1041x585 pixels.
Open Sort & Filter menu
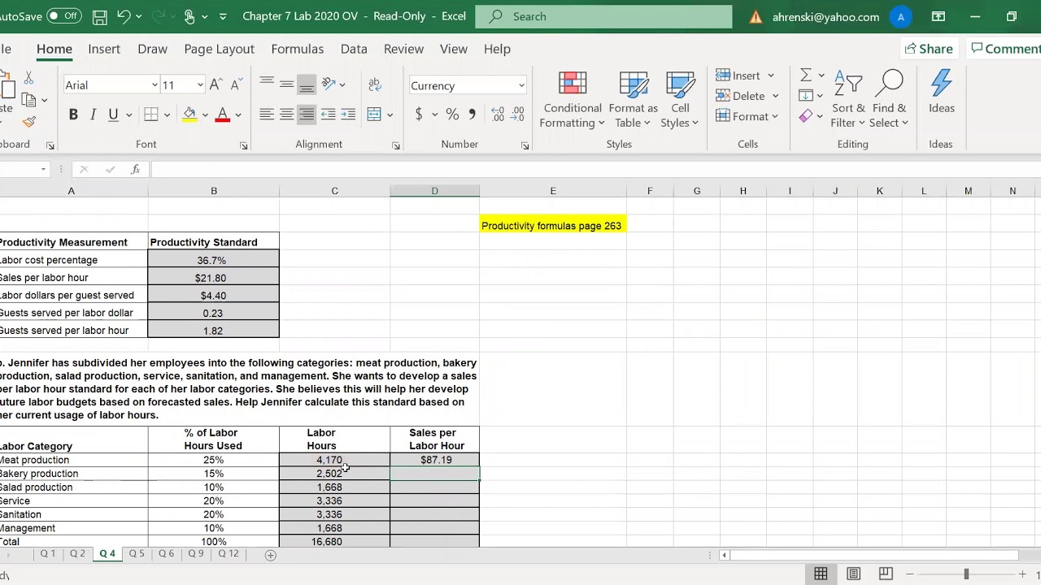pos(848,101)
